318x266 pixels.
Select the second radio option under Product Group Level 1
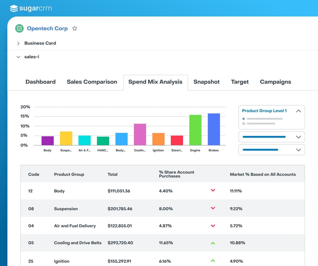(244, 123)
